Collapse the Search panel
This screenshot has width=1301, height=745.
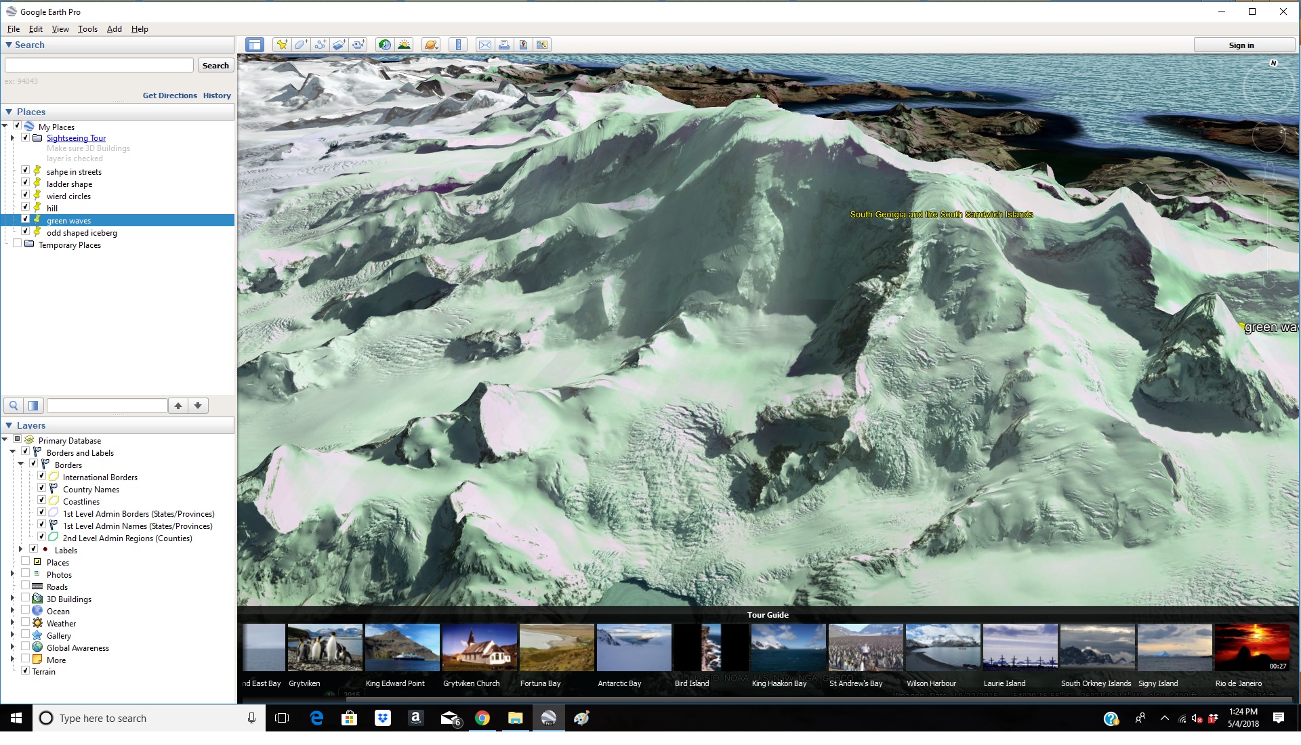(9, 45)
